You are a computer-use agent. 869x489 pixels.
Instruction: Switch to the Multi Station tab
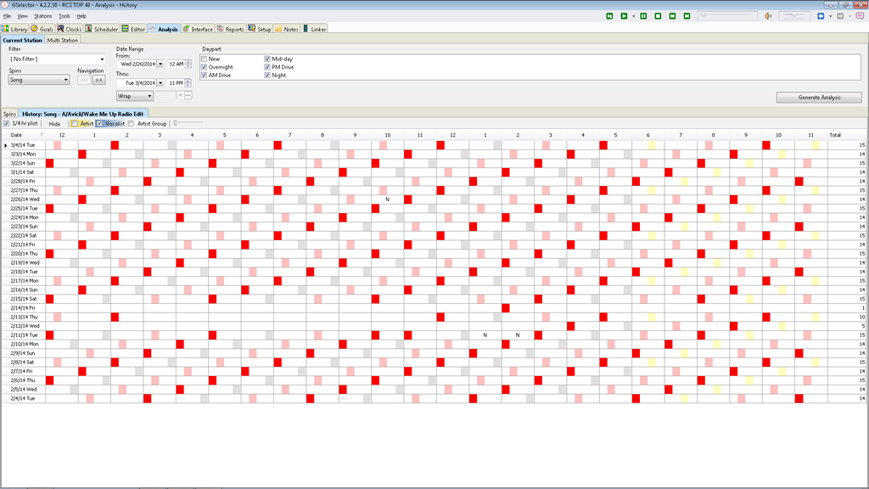pyautogui.click(x=63, y=40)
